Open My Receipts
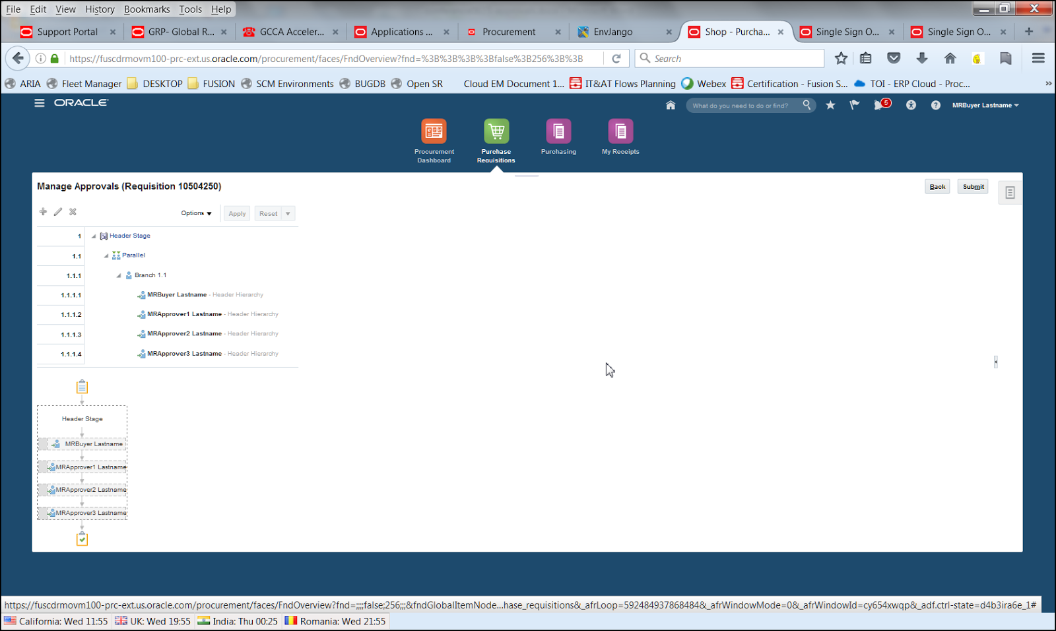1056x631 pixels. [620, 132]
